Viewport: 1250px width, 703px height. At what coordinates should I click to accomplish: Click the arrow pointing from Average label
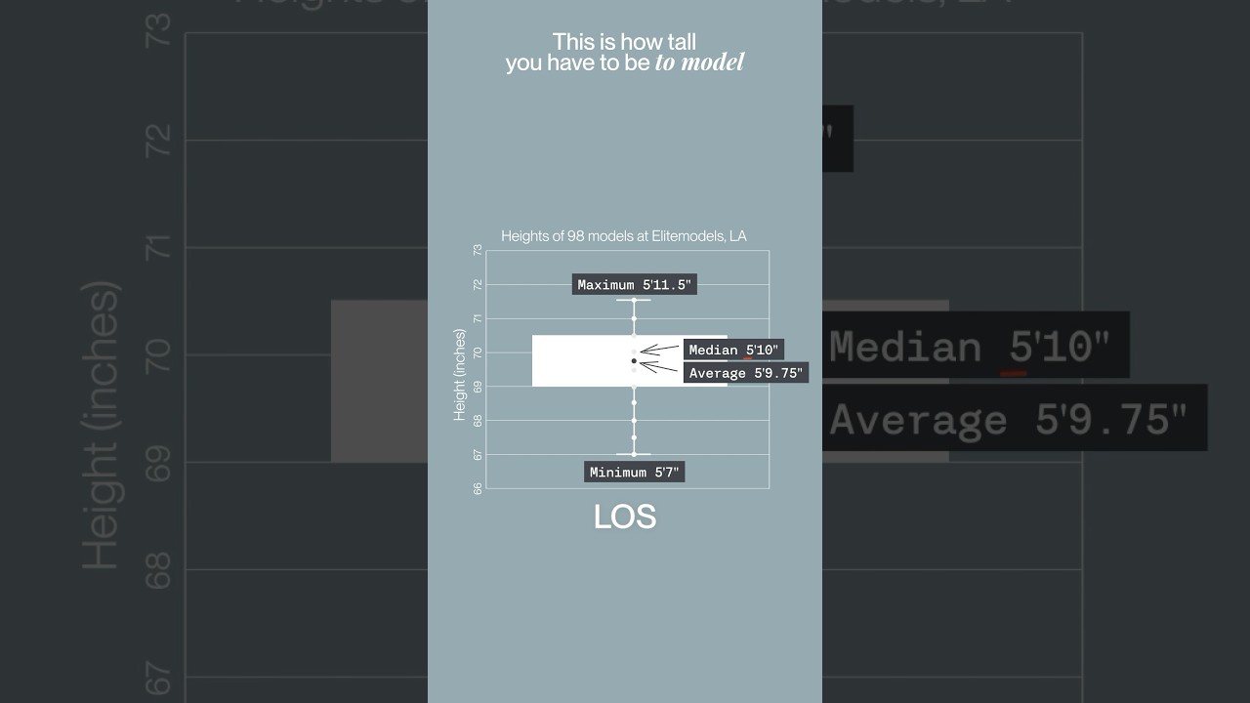pyautogui.click(x=659, y=367)
